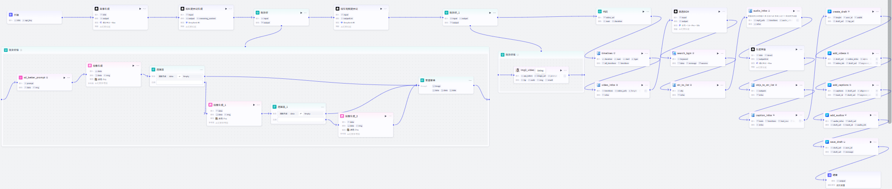Open more options on timelines node
The image size is (892, 189).
pos(646,53)
